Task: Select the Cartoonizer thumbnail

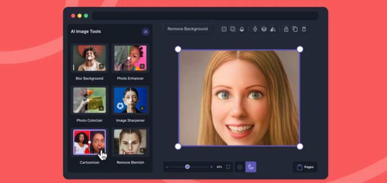Action: (89, 142)
